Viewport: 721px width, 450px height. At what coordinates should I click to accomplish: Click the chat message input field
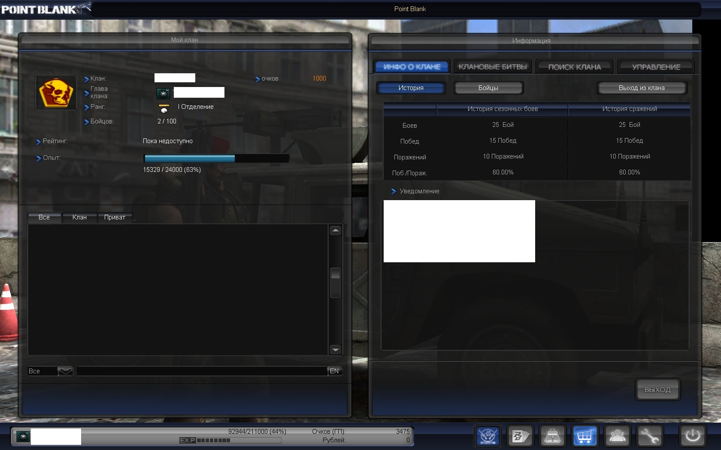pos(202,371)
